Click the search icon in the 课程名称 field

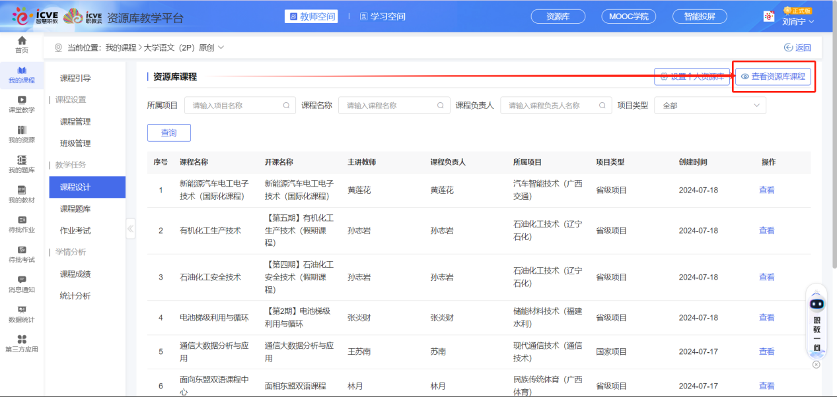click(x=441, y=106)
